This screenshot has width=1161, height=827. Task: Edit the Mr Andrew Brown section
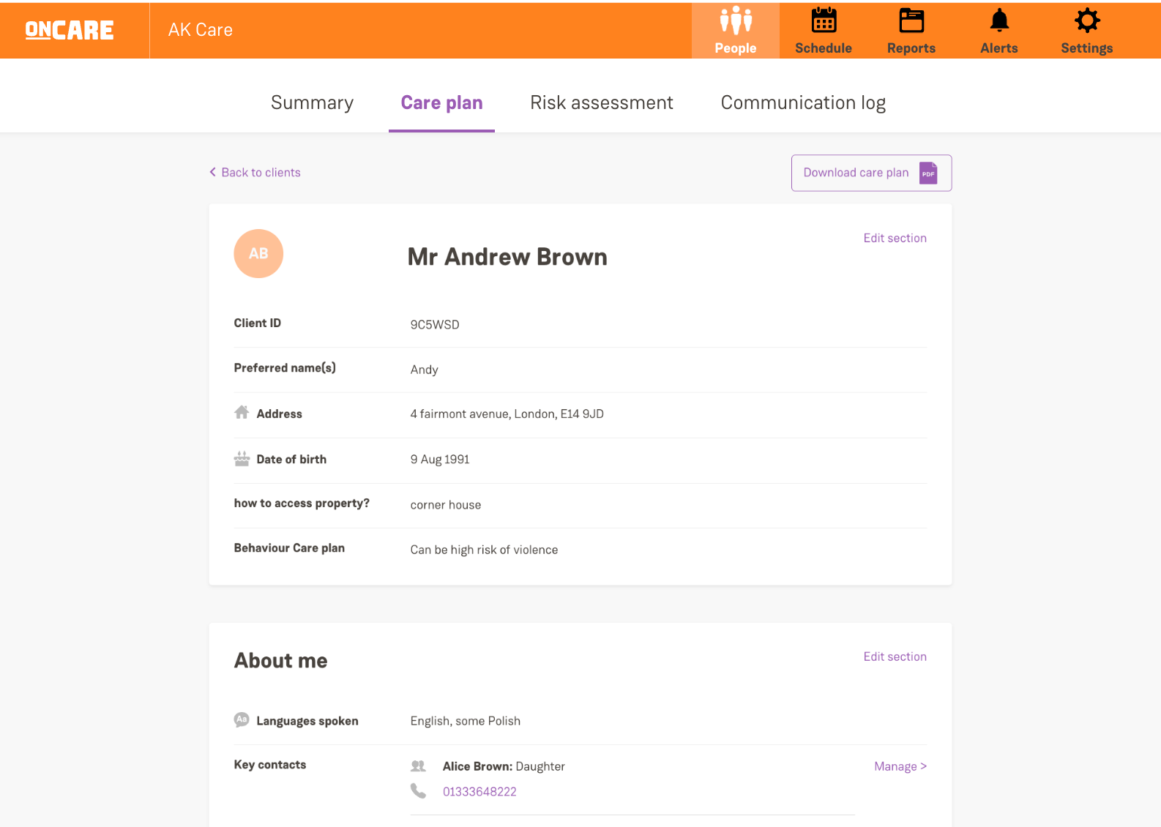[x=895, y=239]
